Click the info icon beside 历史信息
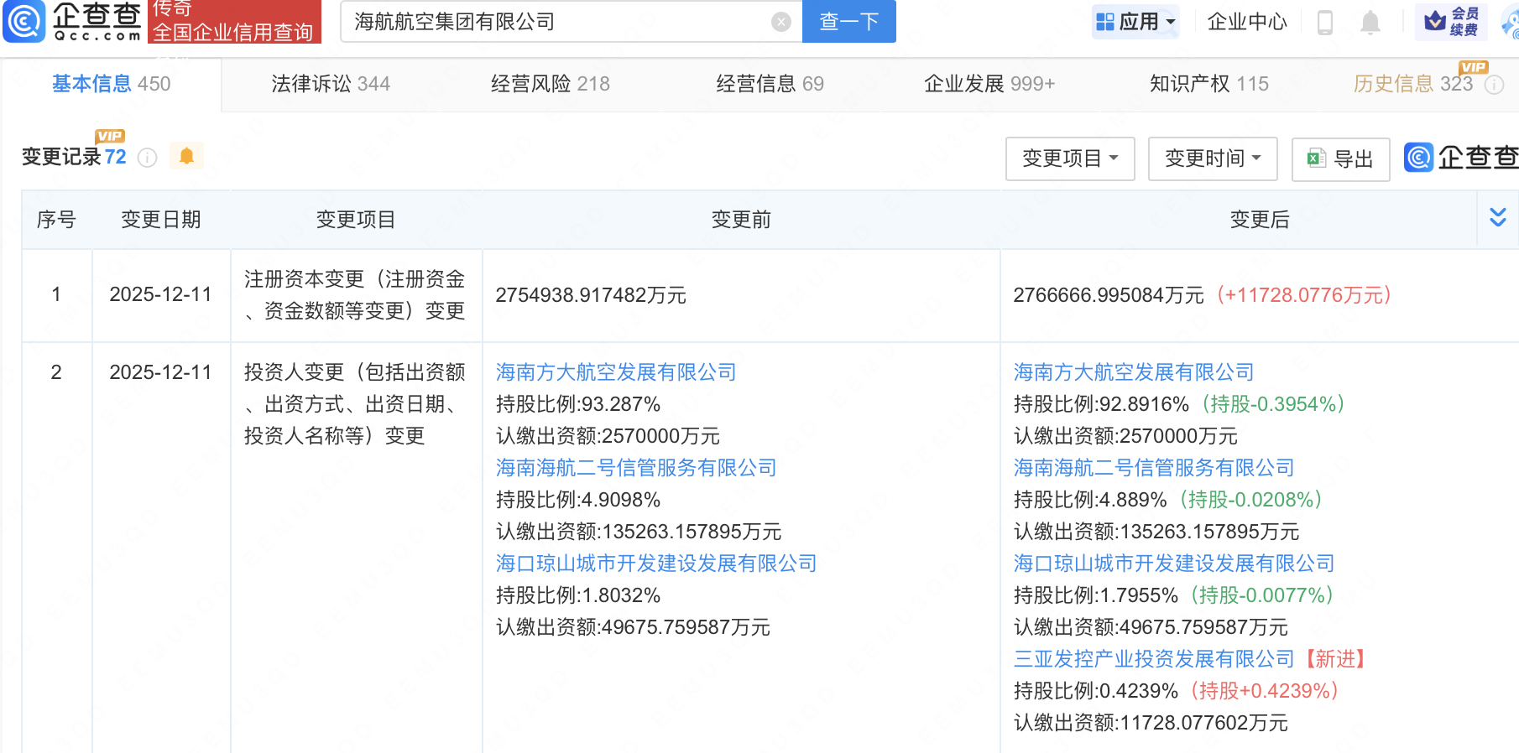 point(1495,85)
